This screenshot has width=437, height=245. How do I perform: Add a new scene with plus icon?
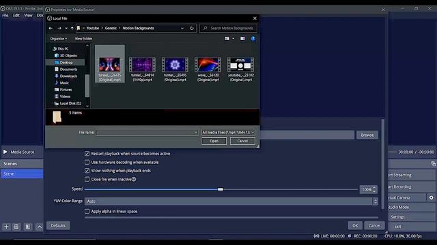click(6, 227)
